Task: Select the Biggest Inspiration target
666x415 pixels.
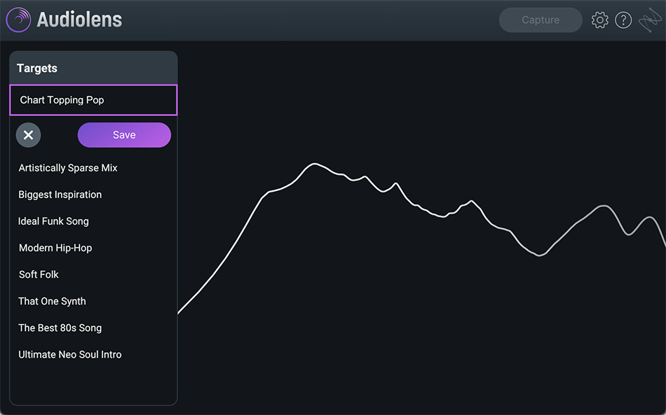Action: coord(60,195)
